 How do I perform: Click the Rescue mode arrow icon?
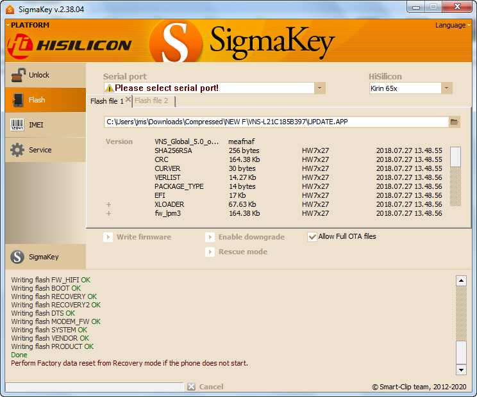pos(210,252)
